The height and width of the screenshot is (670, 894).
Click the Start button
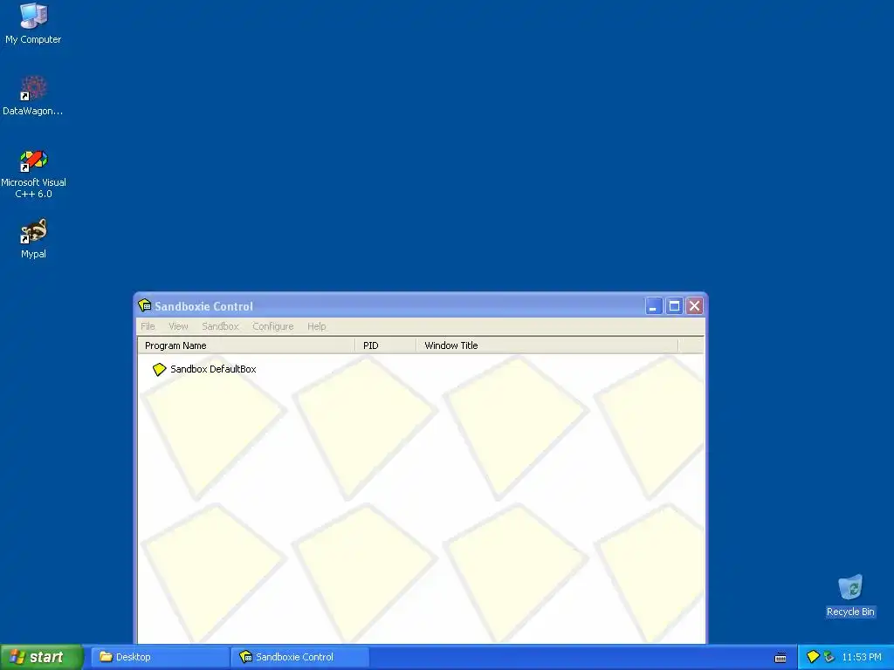click(41, 657)
